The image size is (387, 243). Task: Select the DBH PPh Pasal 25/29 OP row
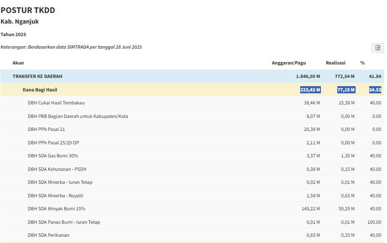click(x=53, y=143)
